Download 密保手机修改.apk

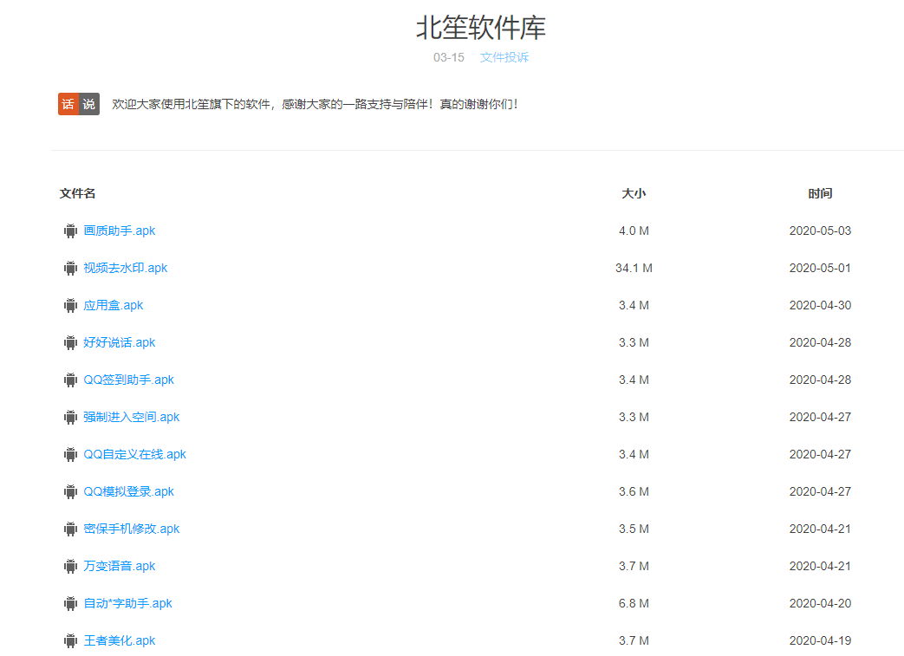[132, 529]
